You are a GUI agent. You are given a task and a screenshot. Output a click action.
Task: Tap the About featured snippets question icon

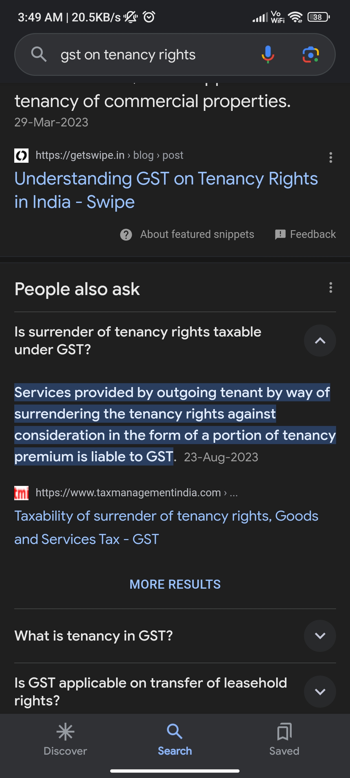(x=126, y=234)
